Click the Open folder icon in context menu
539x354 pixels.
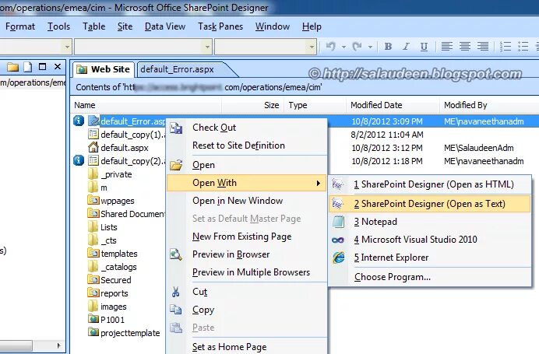click(x=176, y=165)
